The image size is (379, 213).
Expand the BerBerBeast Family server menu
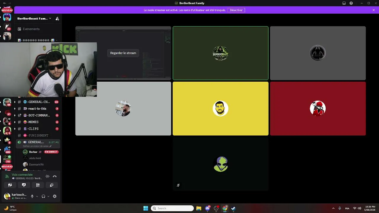pyautogui.click(x=34, y=18)
